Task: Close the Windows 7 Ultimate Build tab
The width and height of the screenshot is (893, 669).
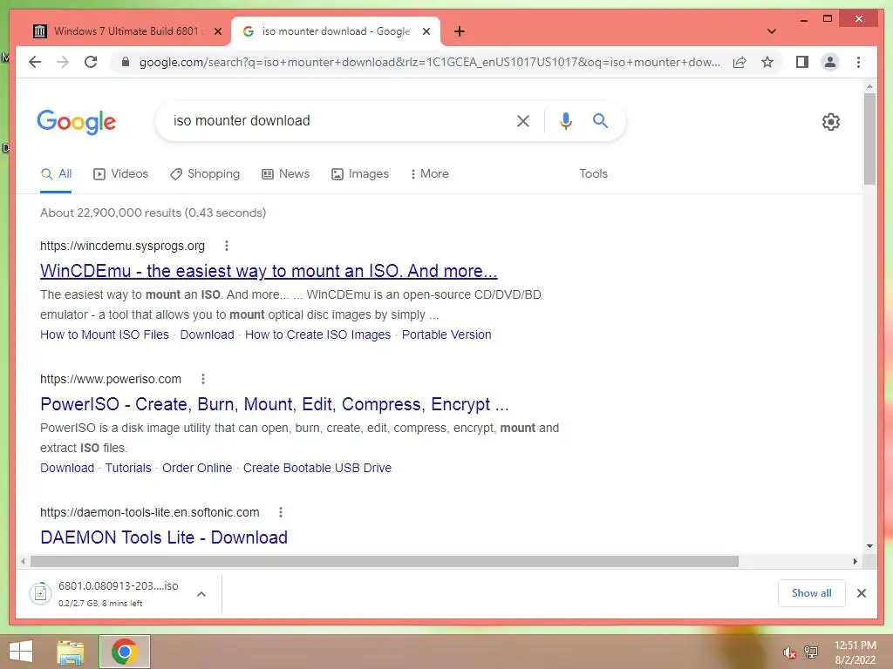Action: point(217,31)
